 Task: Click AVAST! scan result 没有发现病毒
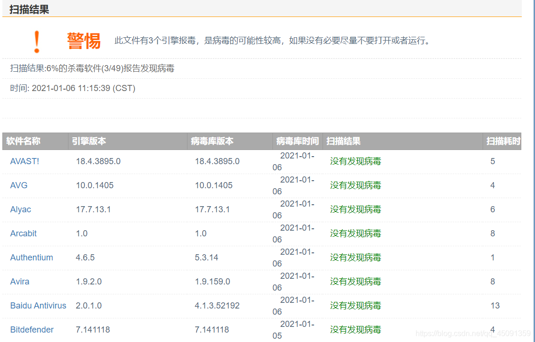(356, 161)
